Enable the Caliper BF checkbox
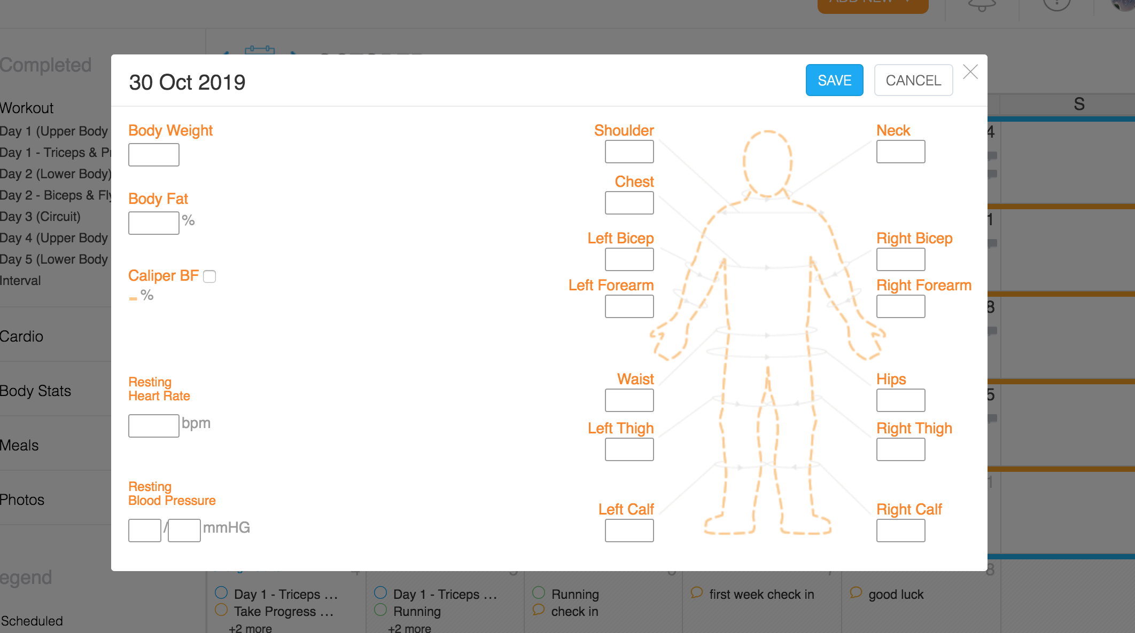The image size is (1135, 633). (211, 275)
